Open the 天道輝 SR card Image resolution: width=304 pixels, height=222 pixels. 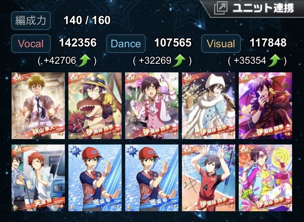pyautogui.click(x=38, y=178)
